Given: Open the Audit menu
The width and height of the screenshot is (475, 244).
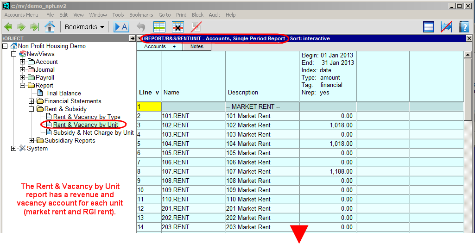Looking at the screenshot, I should (x=215, y=15).
